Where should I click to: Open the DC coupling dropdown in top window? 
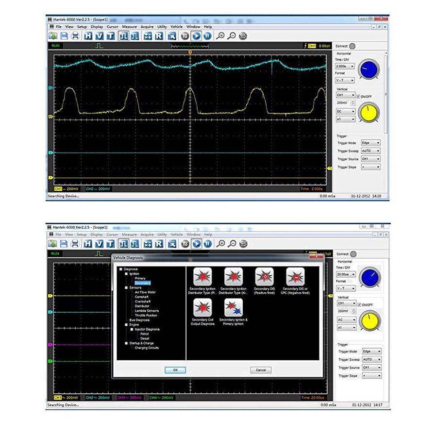click(345, 111)
